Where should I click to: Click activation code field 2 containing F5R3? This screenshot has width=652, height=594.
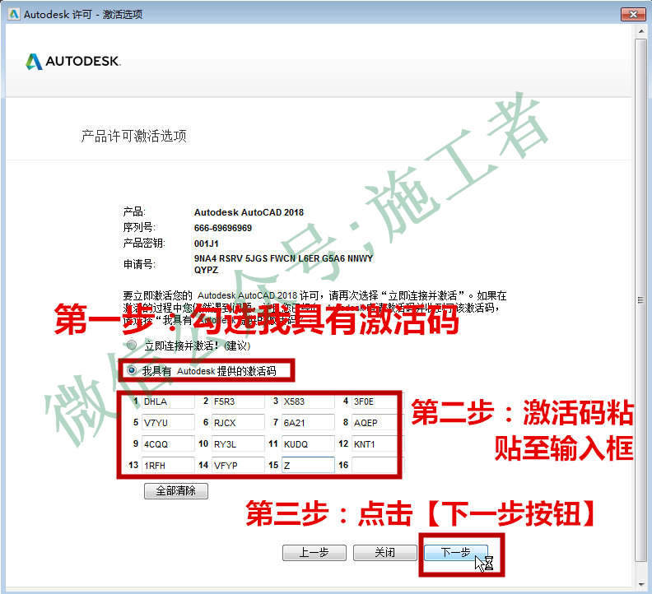(x=238, y=401)
